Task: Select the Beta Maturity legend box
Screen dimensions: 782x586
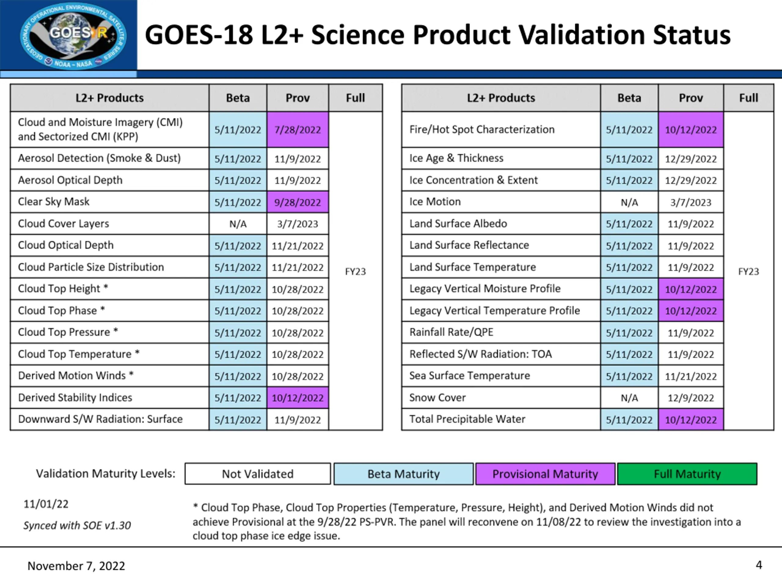Action: click(404, 474)
